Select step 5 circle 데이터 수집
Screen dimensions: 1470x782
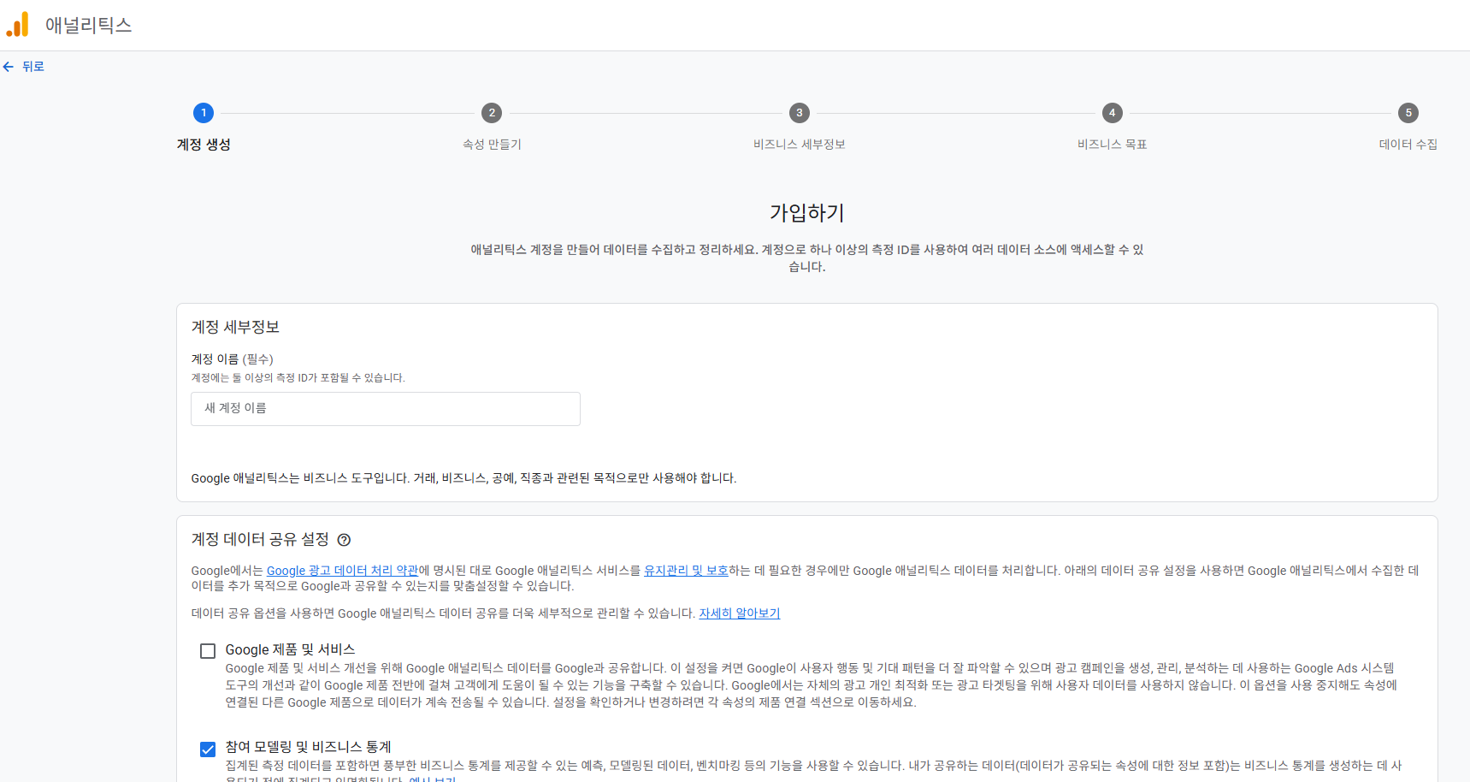(x=1408, y=113)
